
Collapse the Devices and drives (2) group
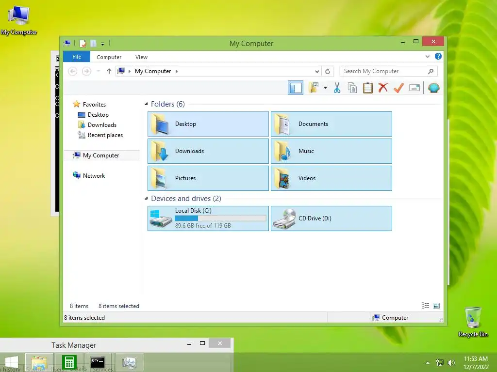point(146,198)
